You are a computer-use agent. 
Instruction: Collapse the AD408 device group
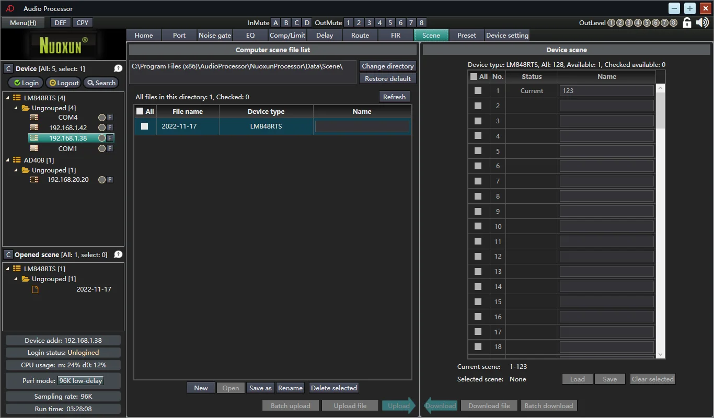click(8, 160)
